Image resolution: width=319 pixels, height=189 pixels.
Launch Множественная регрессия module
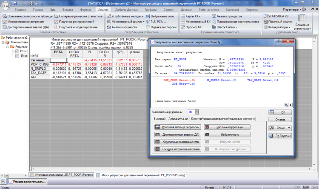pos(23,22)
